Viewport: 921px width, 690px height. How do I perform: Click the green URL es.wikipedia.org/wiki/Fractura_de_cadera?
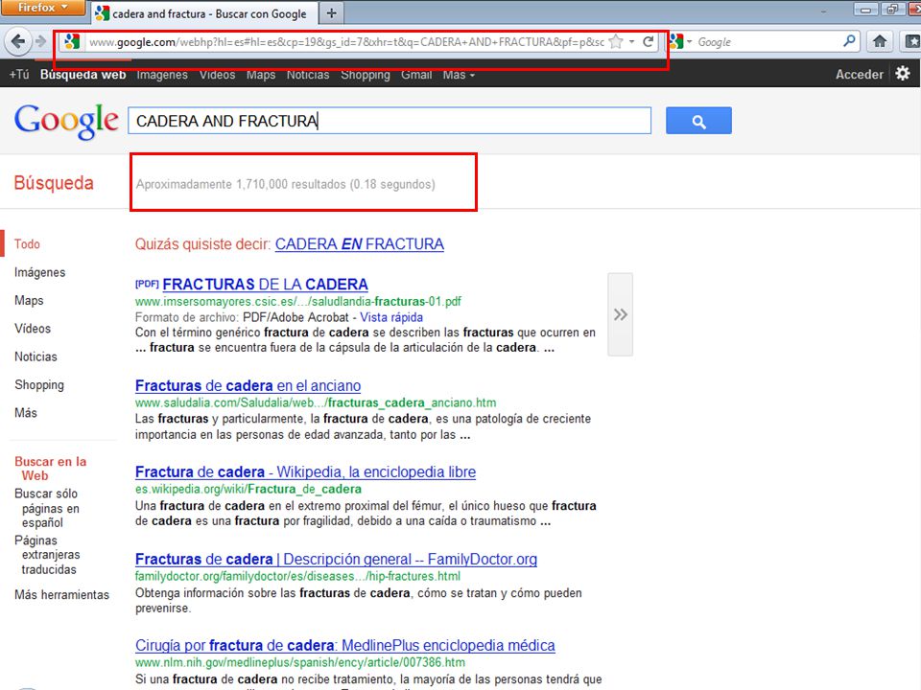[248, 489]
